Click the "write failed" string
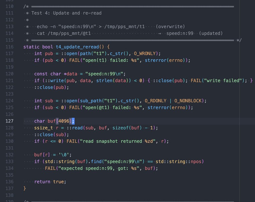255x202 pixels. coord(223,81)
